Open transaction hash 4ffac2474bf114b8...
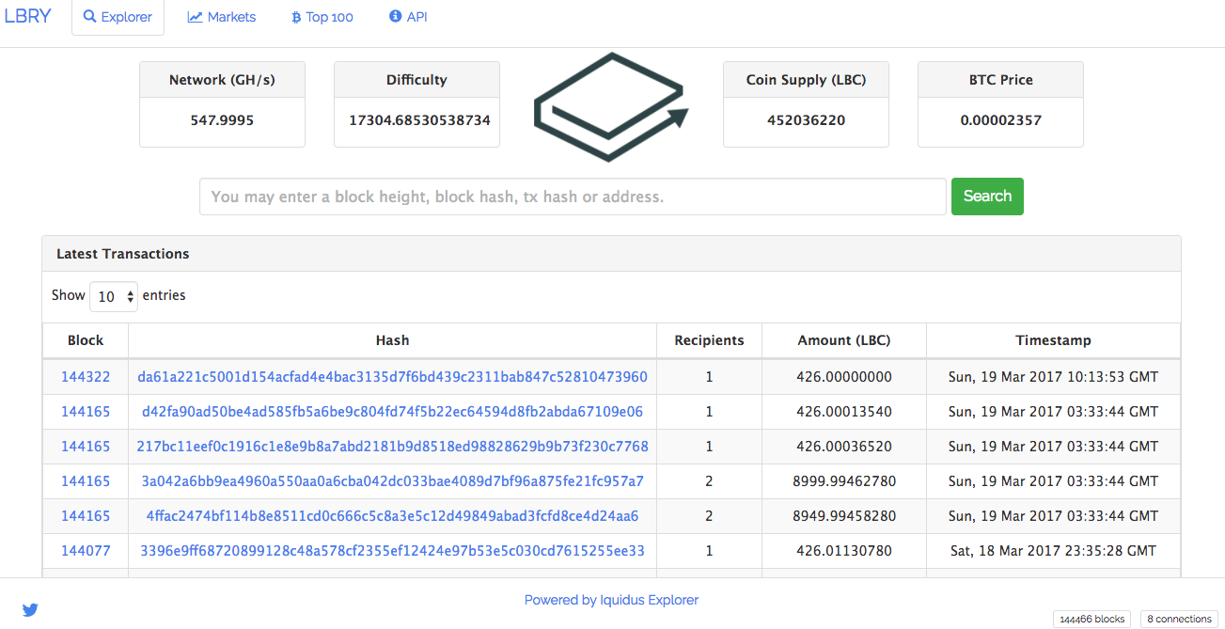 (x=392, y=516)
